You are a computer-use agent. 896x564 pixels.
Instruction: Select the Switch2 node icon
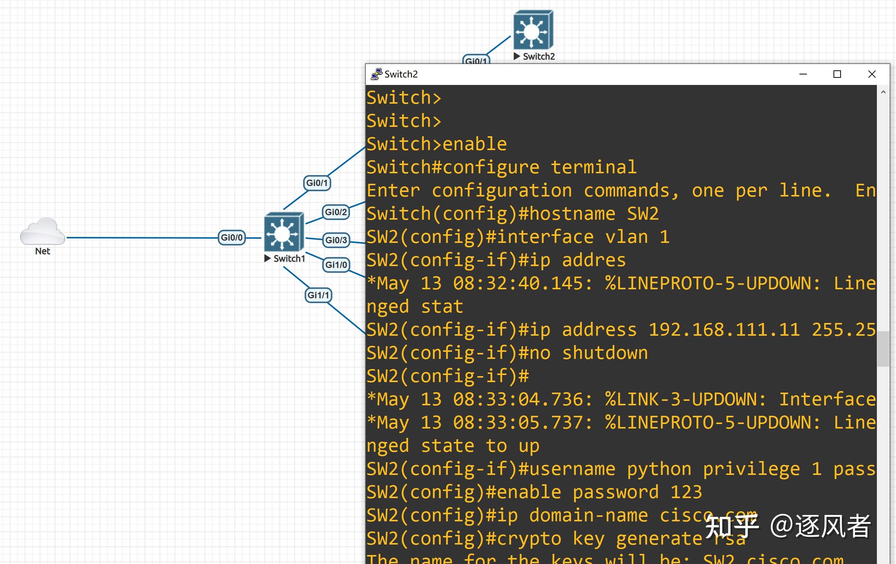coord(533,30)
